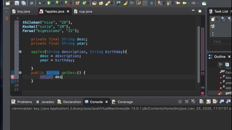Collapse the getDesc method fold marker

tap(20, 73)
